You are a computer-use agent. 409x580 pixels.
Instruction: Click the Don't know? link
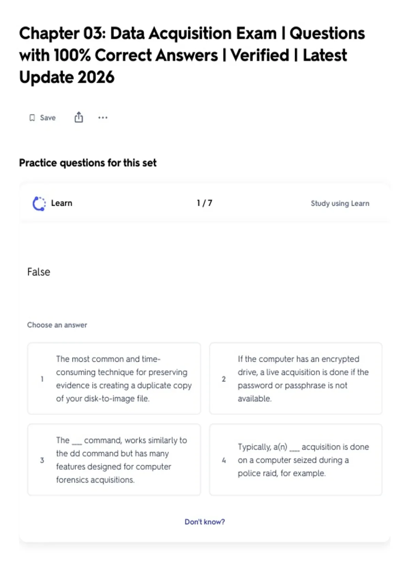tap(204, 522)
